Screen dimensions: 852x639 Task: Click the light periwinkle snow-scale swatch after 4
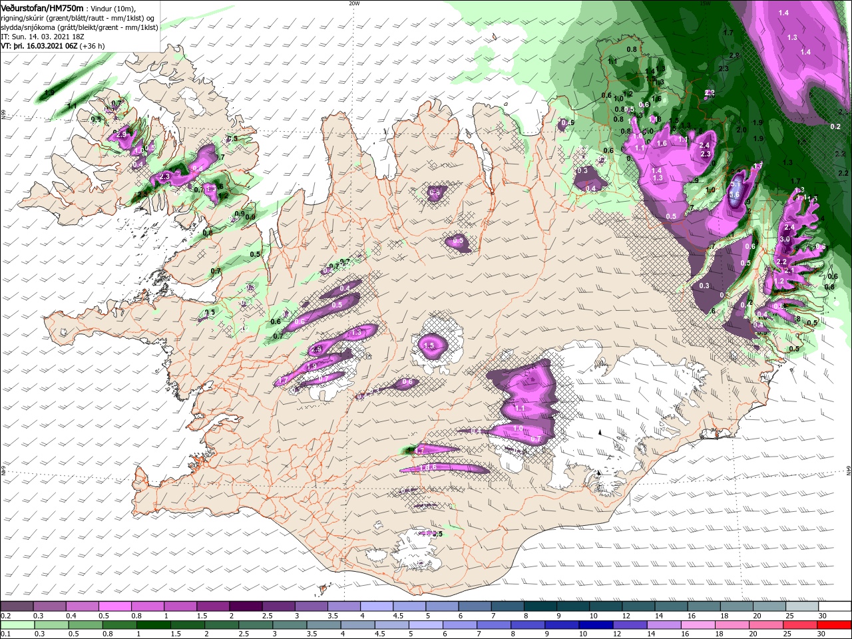(x=377, y=606)
